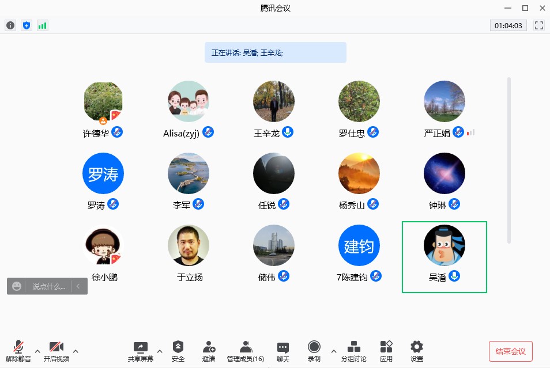This screenshot has width=550, height=368.
Task: Check the green network signal icon
Action: 43,25
